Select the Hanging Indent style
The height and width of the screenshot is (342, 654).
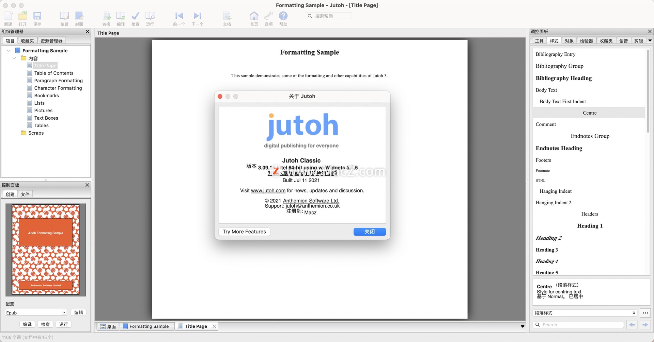(x=556, y=191)
